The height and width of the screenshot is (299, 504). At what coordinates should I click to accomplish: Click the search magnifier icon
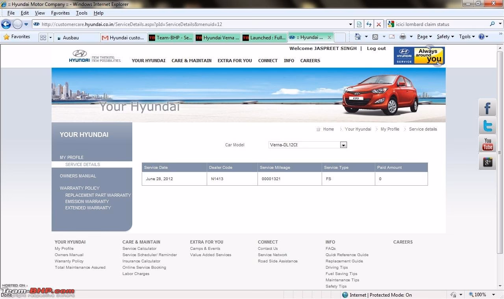pyautogui.click(x=493, y=24)
